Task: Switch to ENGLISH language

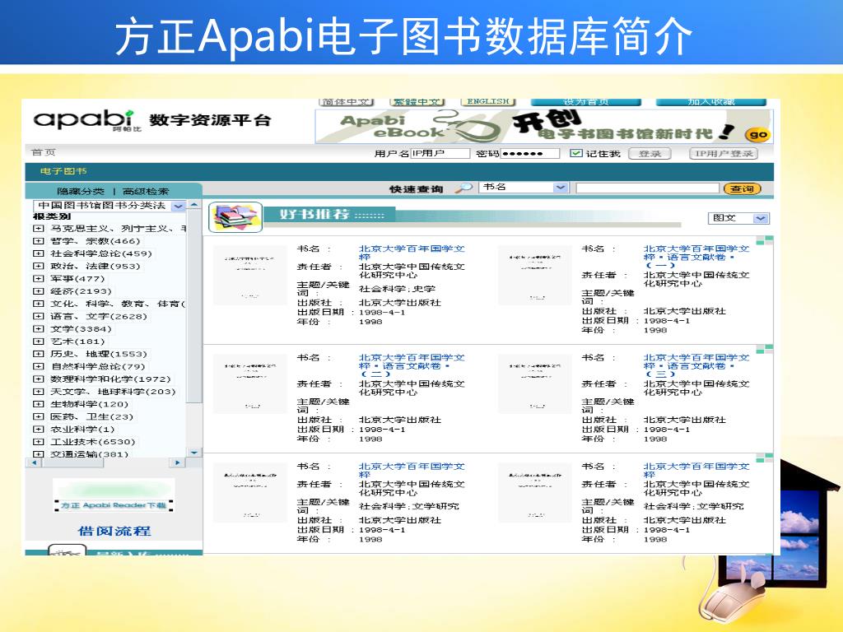Action: coord(488,101)
